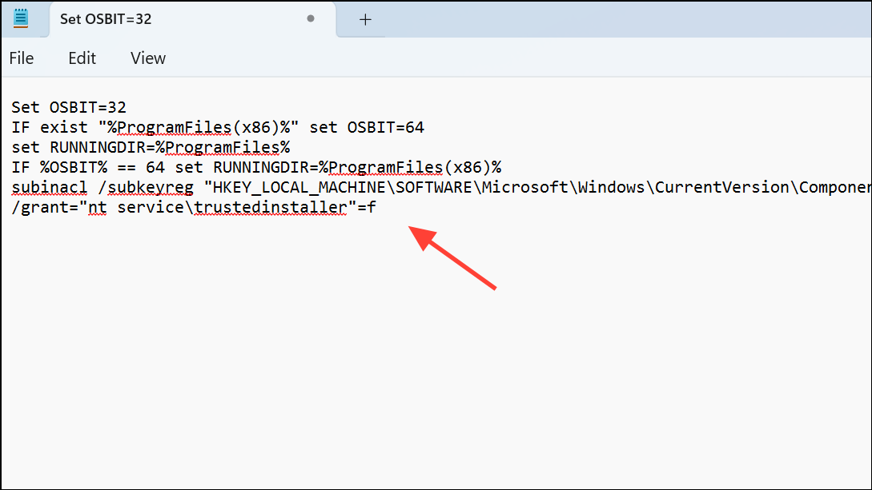Click the first line Set OSBIT=32

(68, 107)
